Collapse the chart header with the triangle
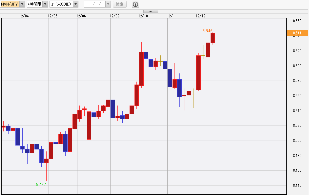The height and width of the screenshot is (195, 309). click(x=151, y=11)
